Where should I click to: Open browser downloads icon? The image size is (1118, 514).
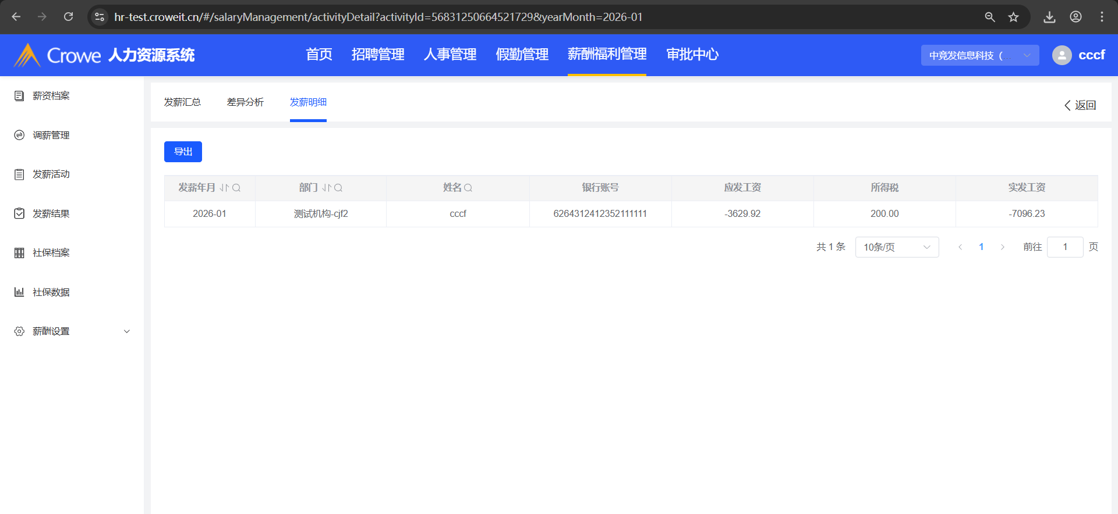1049,17
